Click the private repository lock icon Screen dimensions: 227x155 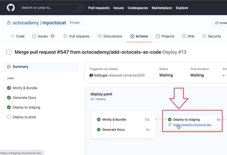pyautogui.click(x=9, y=23)
